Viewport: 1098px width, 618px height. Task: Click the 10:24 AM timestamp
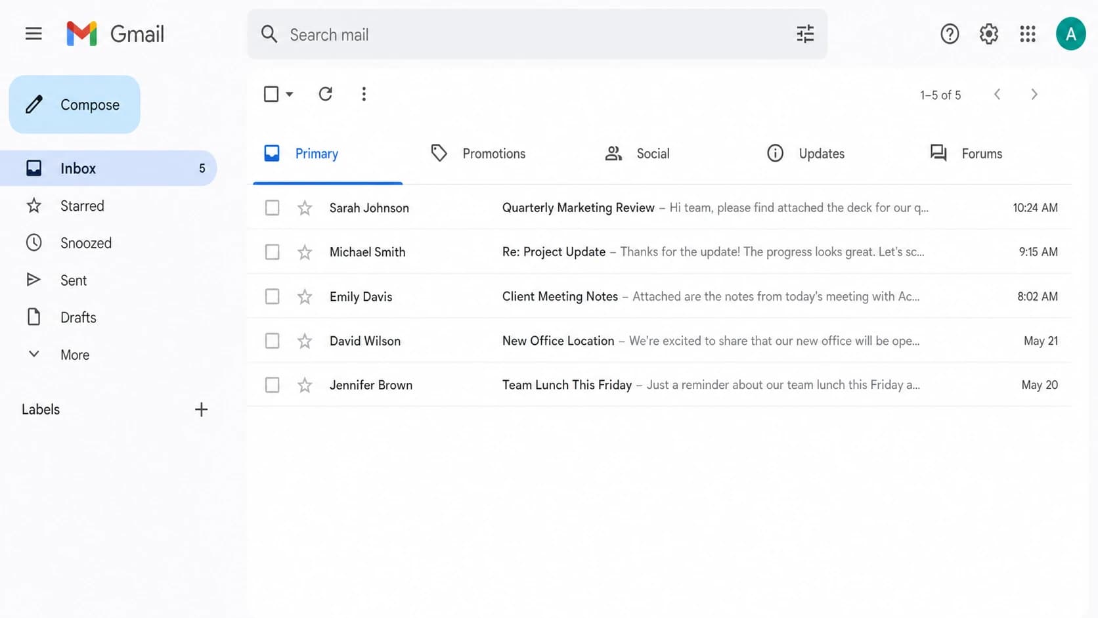(1035, 208)
